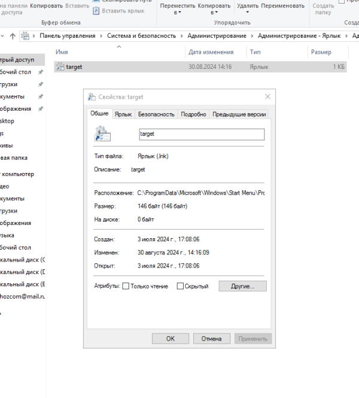
Task: Switch to the Общие tab
Action: (x=99, y=114)
